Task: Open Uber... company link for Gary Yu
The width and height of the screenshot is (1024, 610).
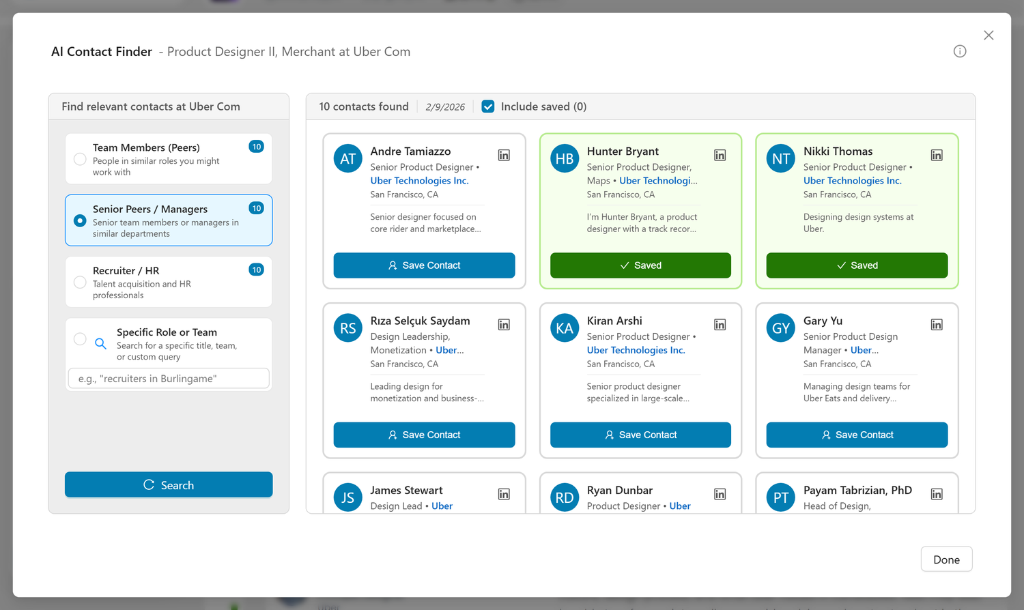Action: 864,350
